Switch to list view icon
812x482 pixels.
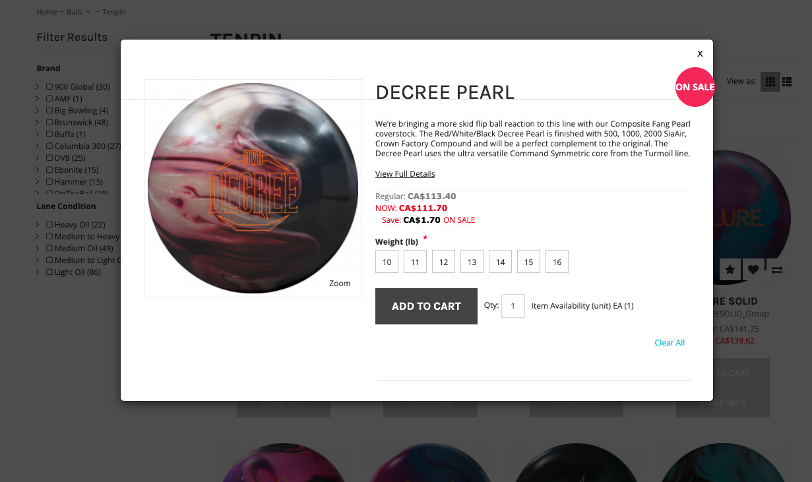tap(787, 82)
